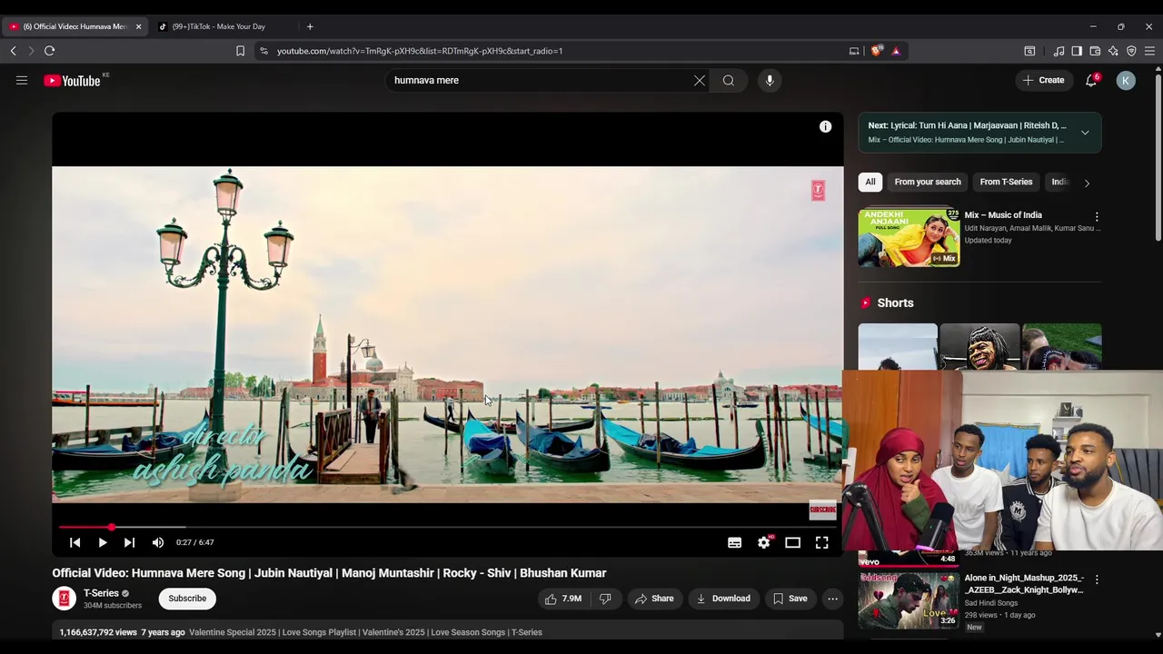
Task: Select the All filter chip
Action: click(870, 182)
